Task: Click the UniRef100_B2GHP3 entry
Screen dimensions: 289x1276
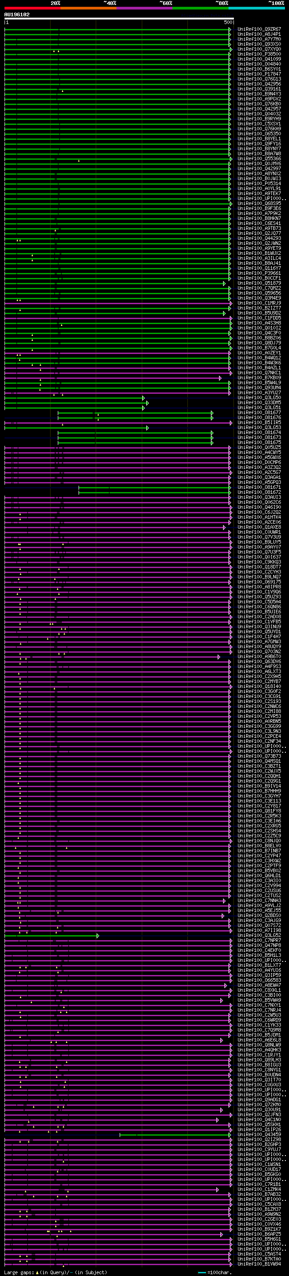Action: (259, 1144)
